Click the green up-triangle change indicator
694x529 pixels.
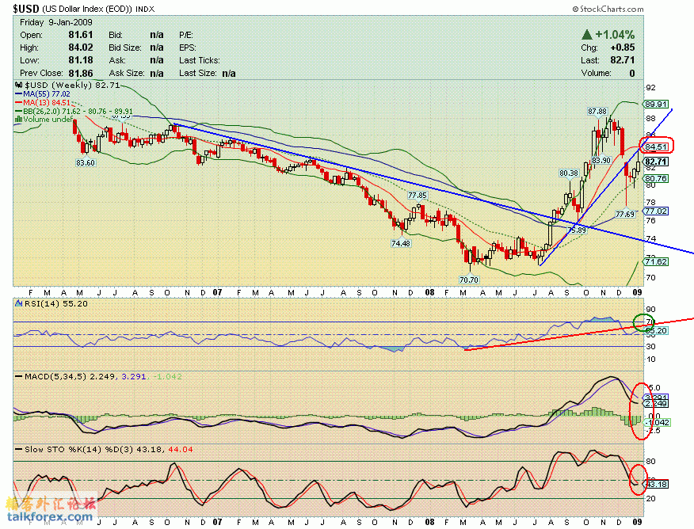point(587,35)
